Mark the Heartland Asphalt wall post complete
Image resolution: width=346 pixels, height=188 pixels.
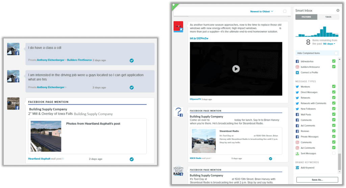tap(131, 159)
